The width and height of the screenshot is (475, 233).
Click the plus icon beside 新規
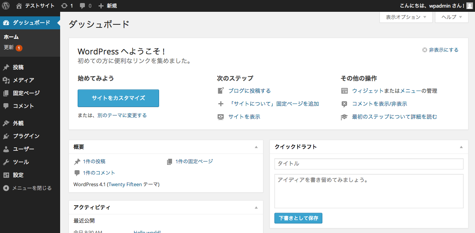(x=101, y=6)
